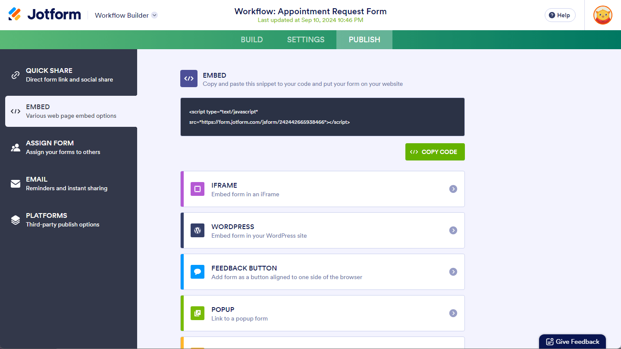The image size is (621, 349).
Task: Select the PUBLISH tab
Action: coord(364,40)
